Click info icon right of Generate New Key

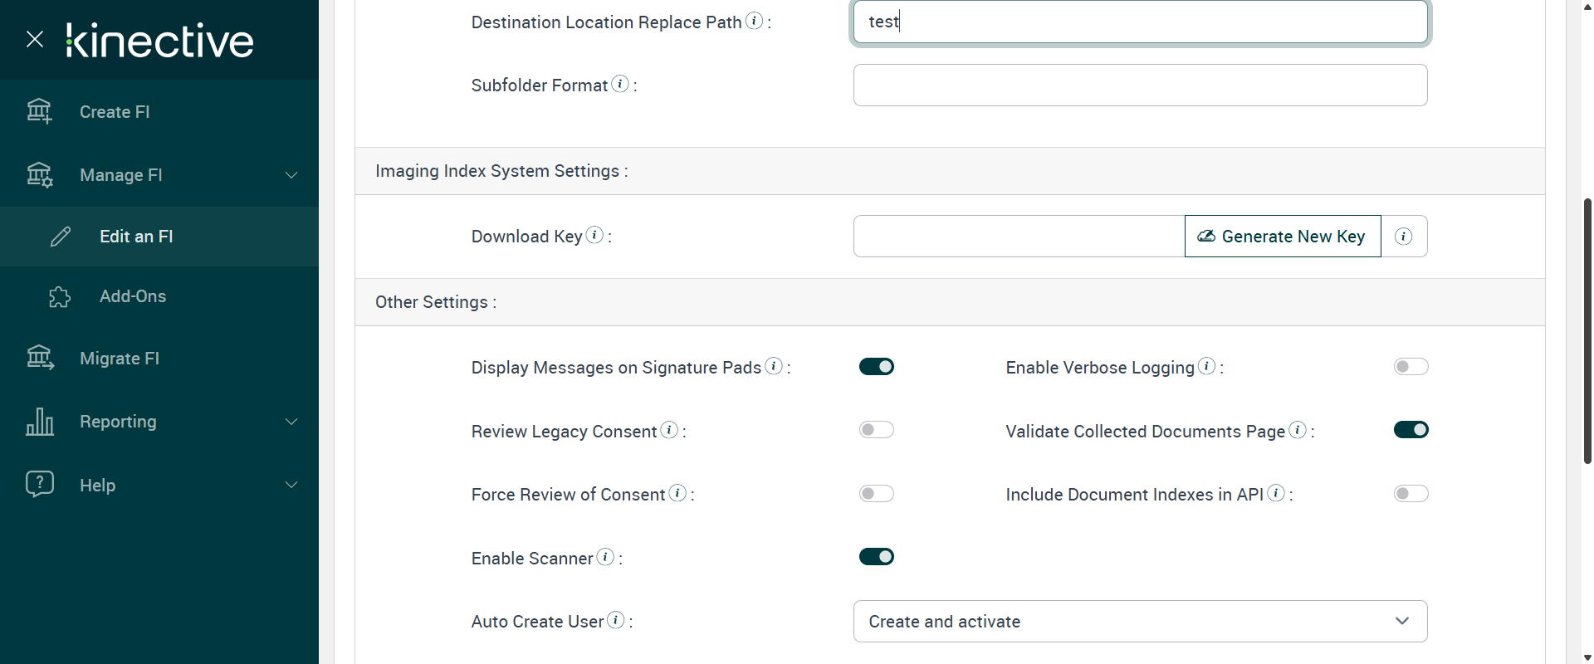tap(1404, 237)
